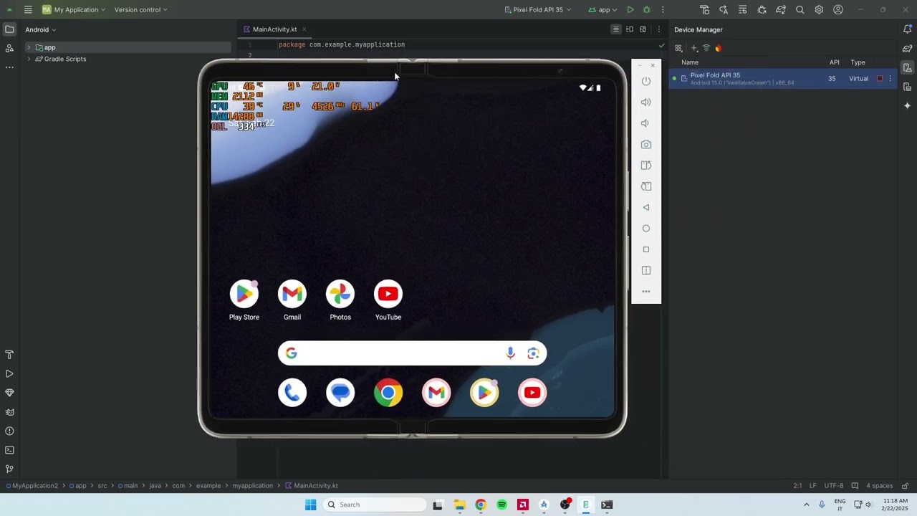
Task: Open Chrome in emulator dock
Action: (x=388, y=393)
